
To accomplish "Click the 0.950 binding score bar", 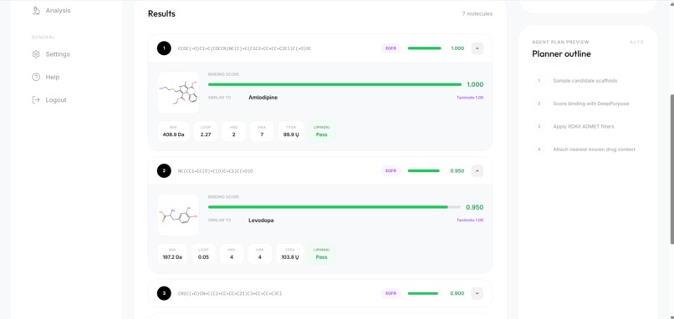I will [x=334, y=207].
